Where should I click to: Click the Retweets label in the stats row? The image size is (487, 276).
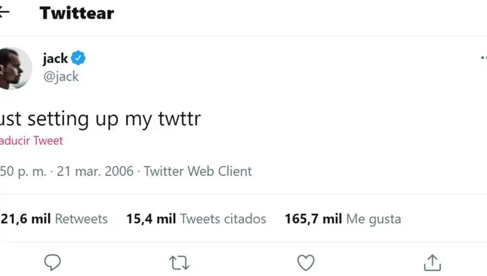tap(81, 219)
